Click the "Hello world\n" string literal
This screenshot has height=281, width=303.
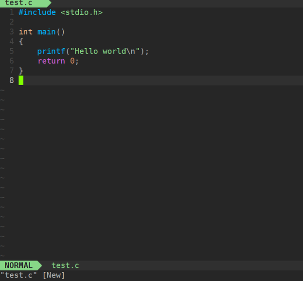pos(105,51)
